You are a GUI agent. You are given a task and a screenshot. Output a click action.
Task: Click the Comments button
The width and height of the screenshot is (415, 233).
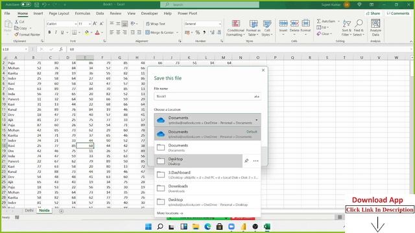click(x=397, y=13)
